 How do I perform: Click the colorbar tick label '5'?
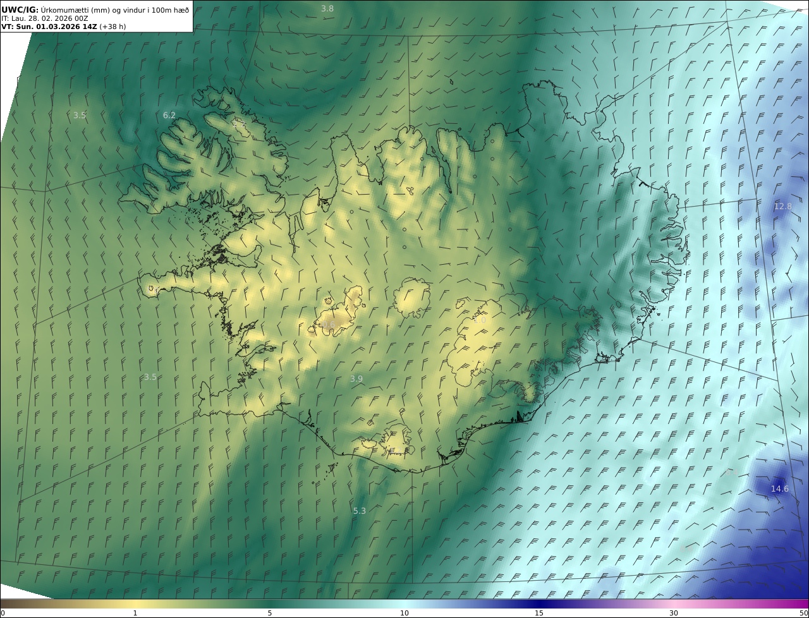[x=270, y=613]
